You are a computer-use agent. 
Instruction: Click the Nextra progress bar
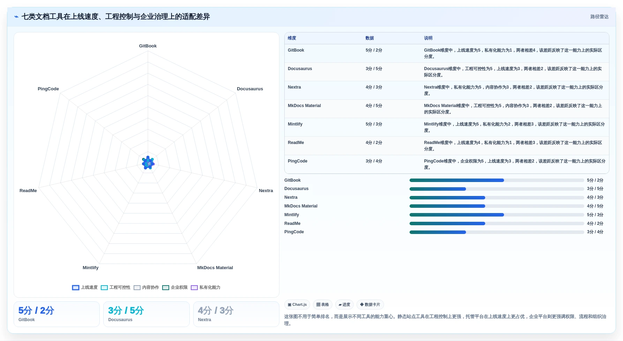[497, 198]
